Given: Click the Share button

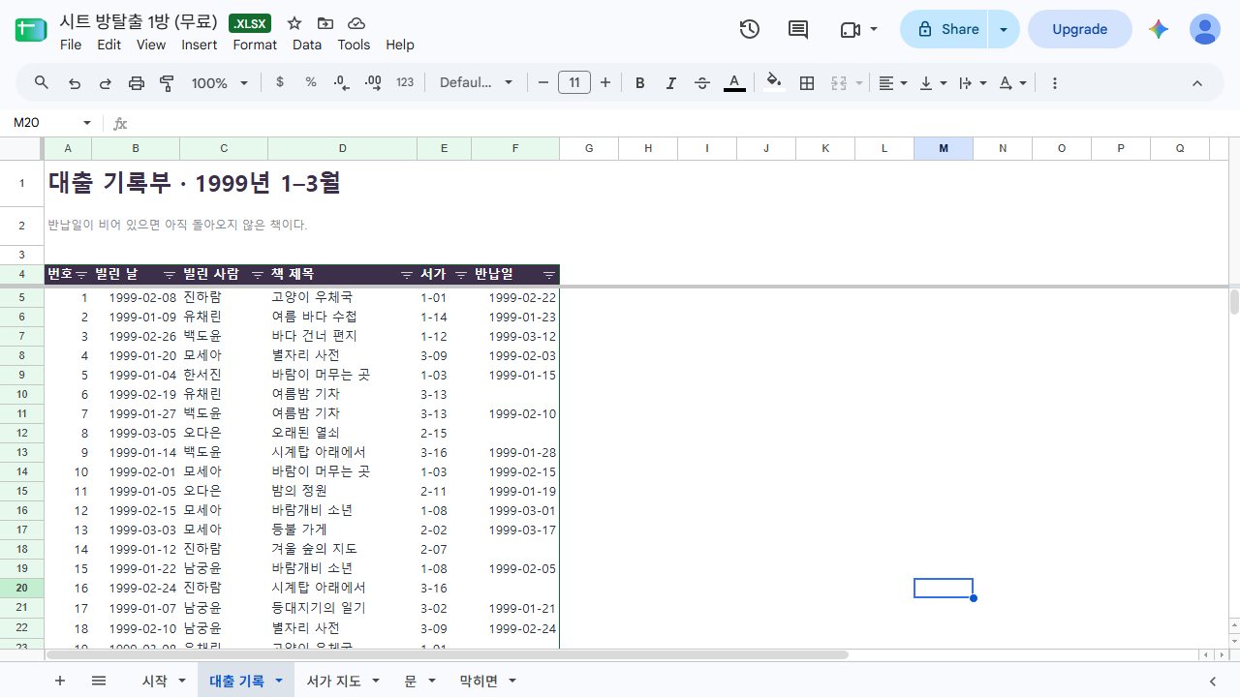Looking at the screenshot, I should 945,29.
